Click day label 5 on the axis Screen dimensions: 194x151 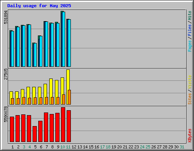[35, 147]
